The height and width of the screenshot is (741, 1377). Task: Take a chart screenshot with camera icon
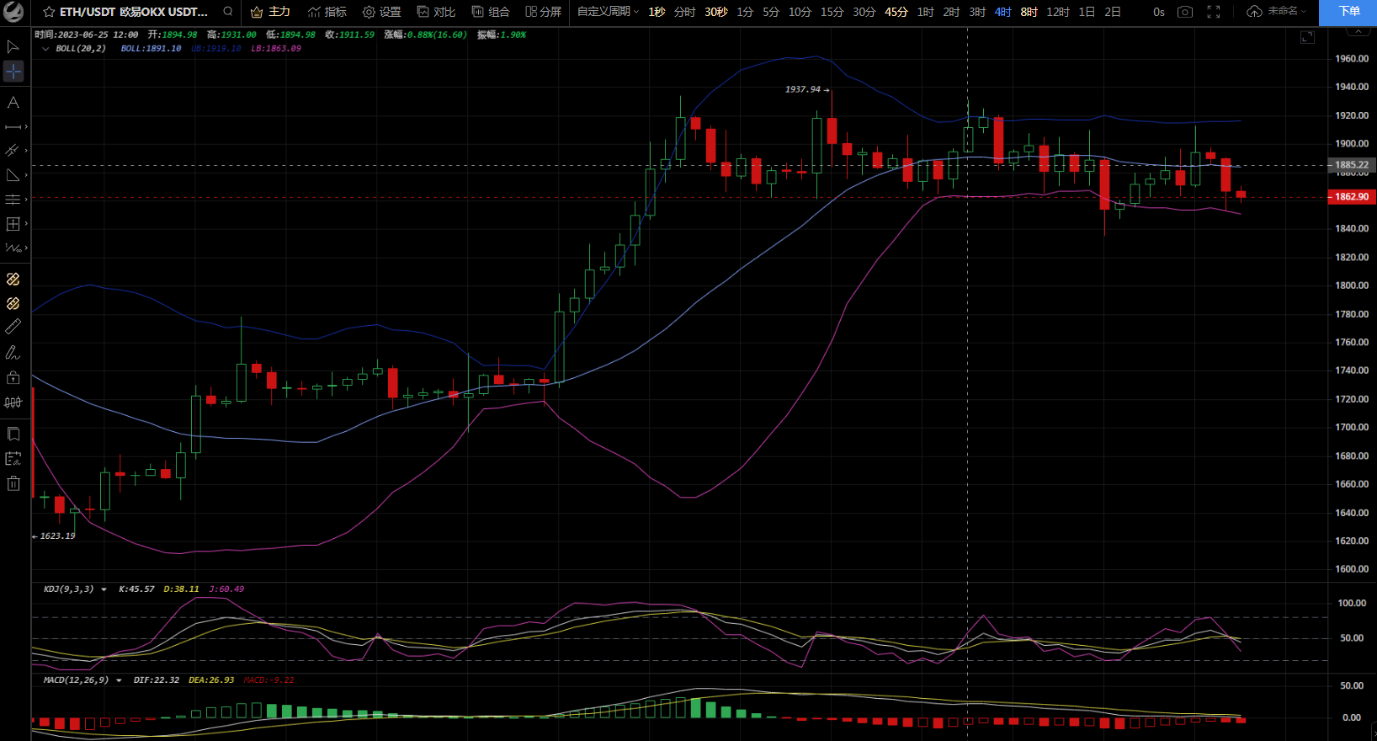1185,12
